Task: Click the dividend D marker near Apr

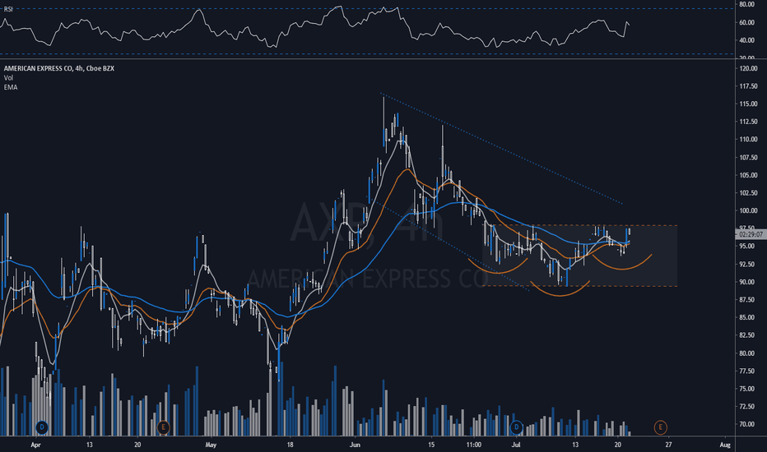Action: click(x=42, y=427)
